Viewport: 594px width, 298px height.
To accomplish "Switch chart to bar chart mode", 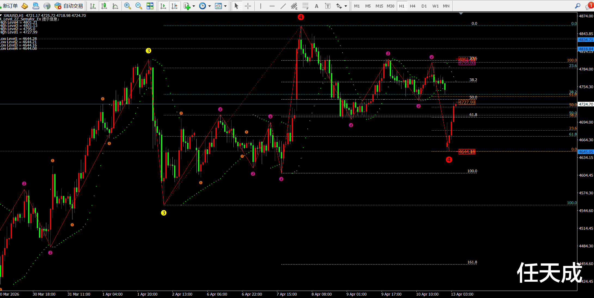I will (93, 6).
